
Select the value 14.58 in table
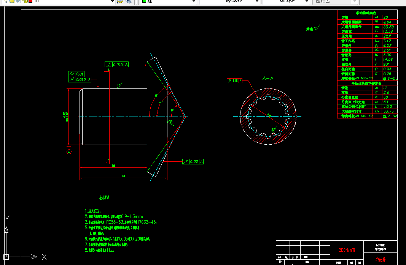tap(388, 59)
